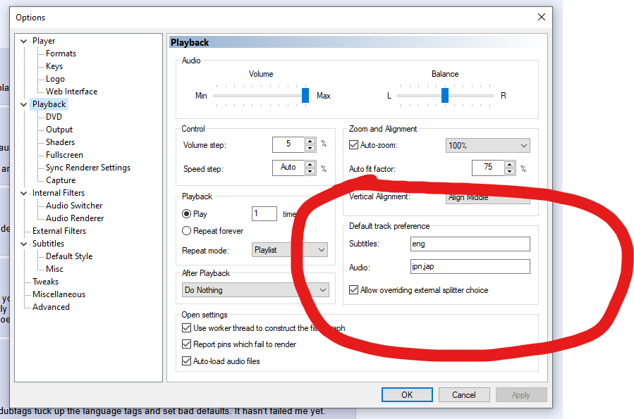Decrease the Auto fit factor
The width and height of the screenshot is (634, 419).
(510, 171)
